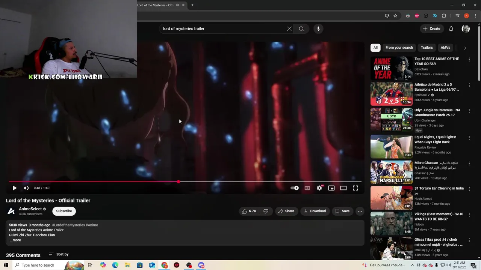The height and width of the screenshot is (270, 481).
Task: Mute the browser tab via its speaker icon
Action: [177, 5]
